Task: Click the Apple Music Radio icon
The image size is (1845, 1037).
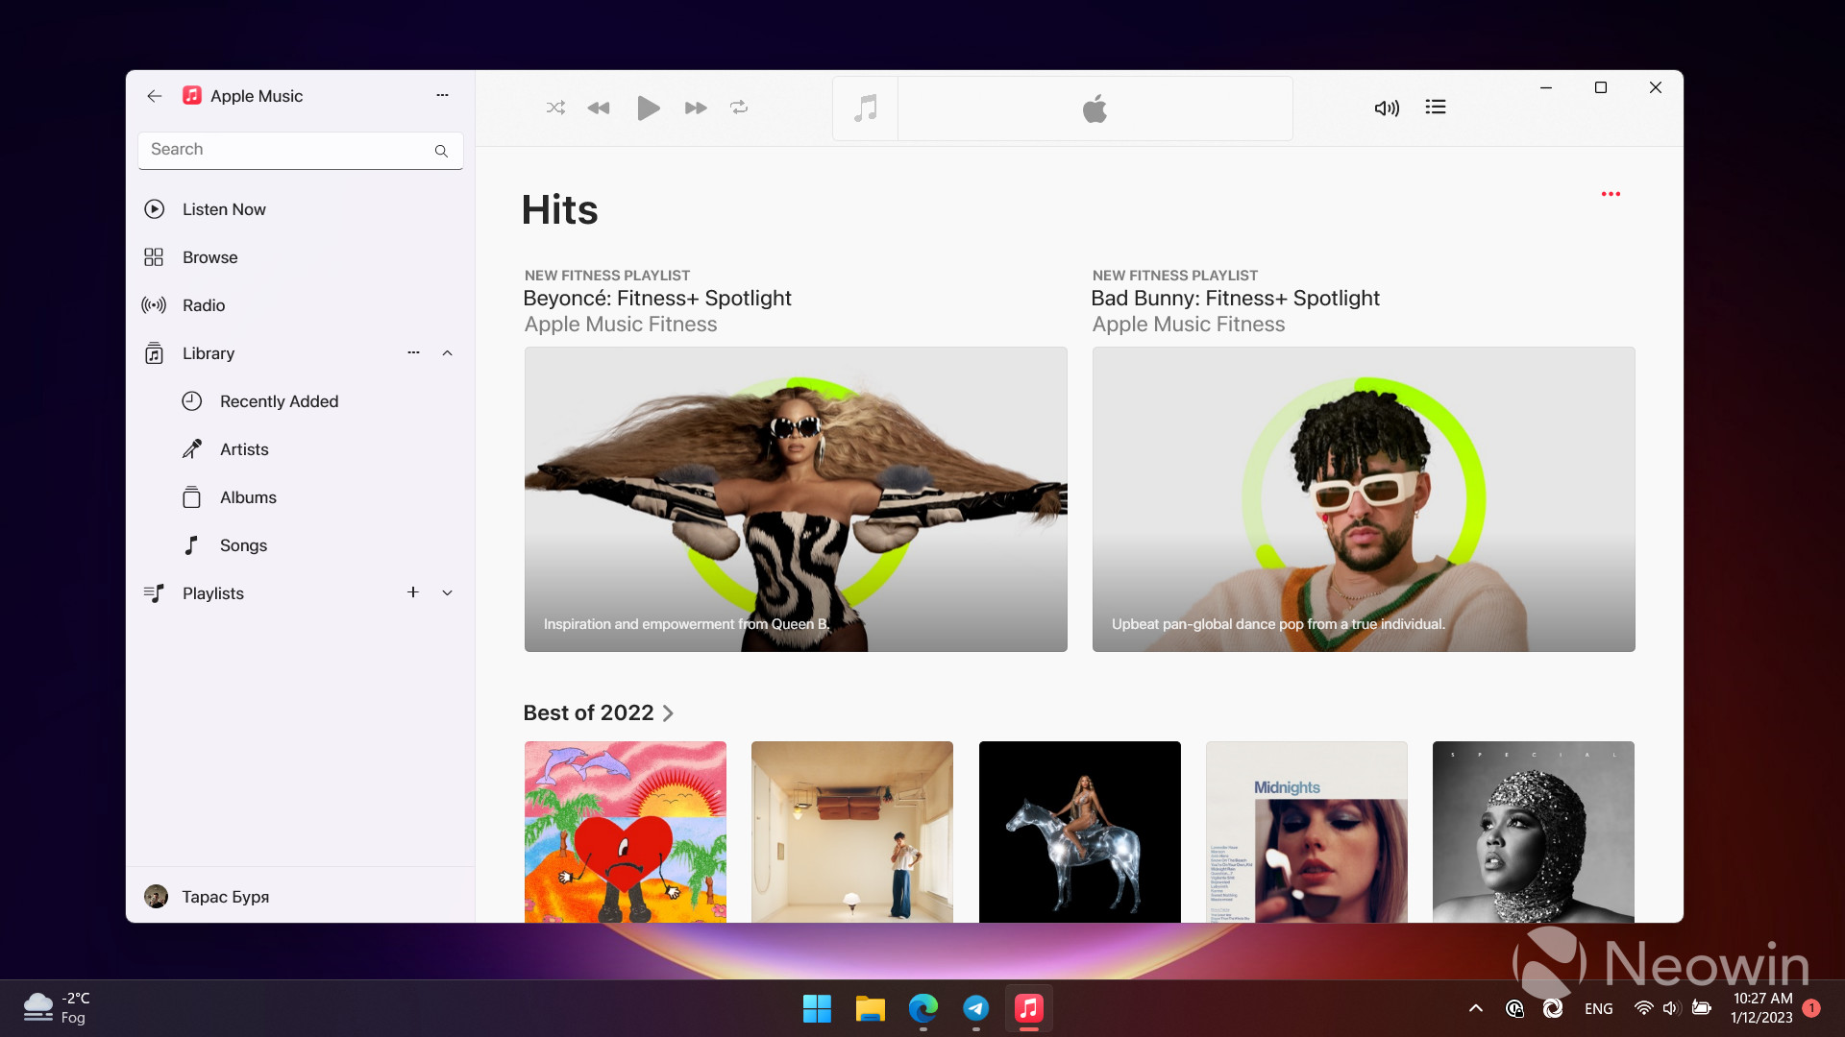Action: pyautogui.click(x=155, y=305)
